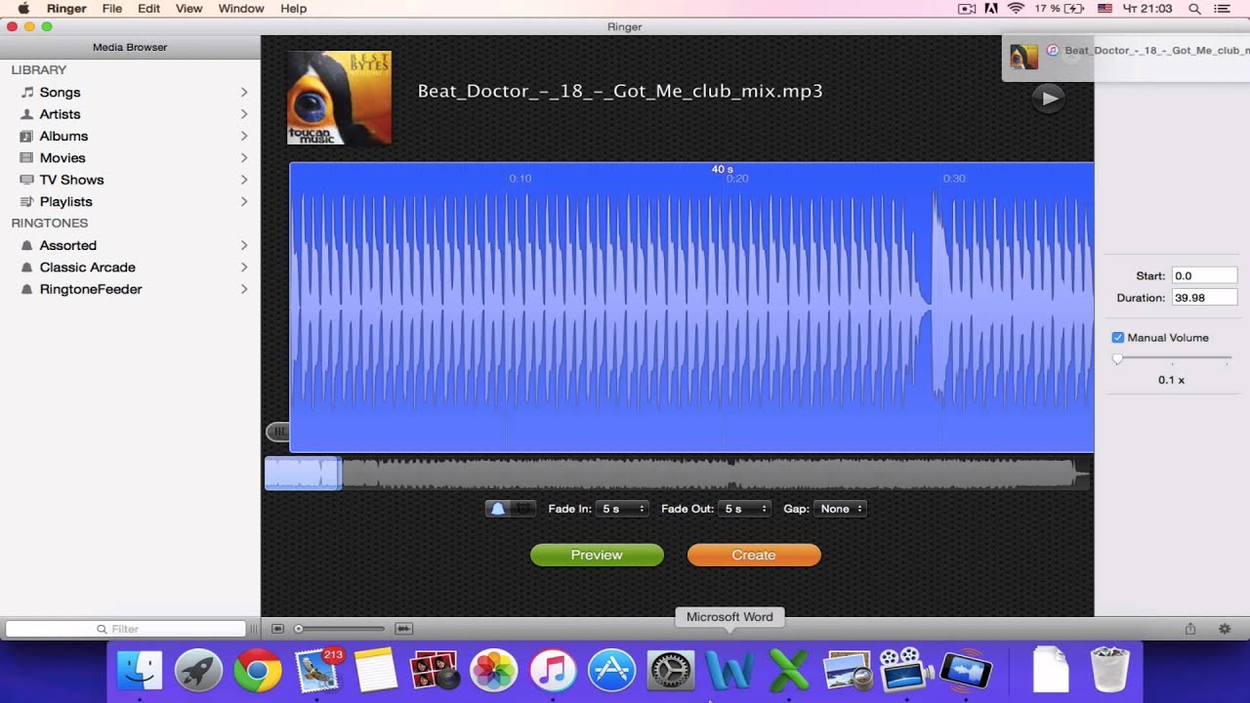Viewport: 1250px width, 703px height.
Task: Click the play button above the waveform
Action: (1049, 98)
